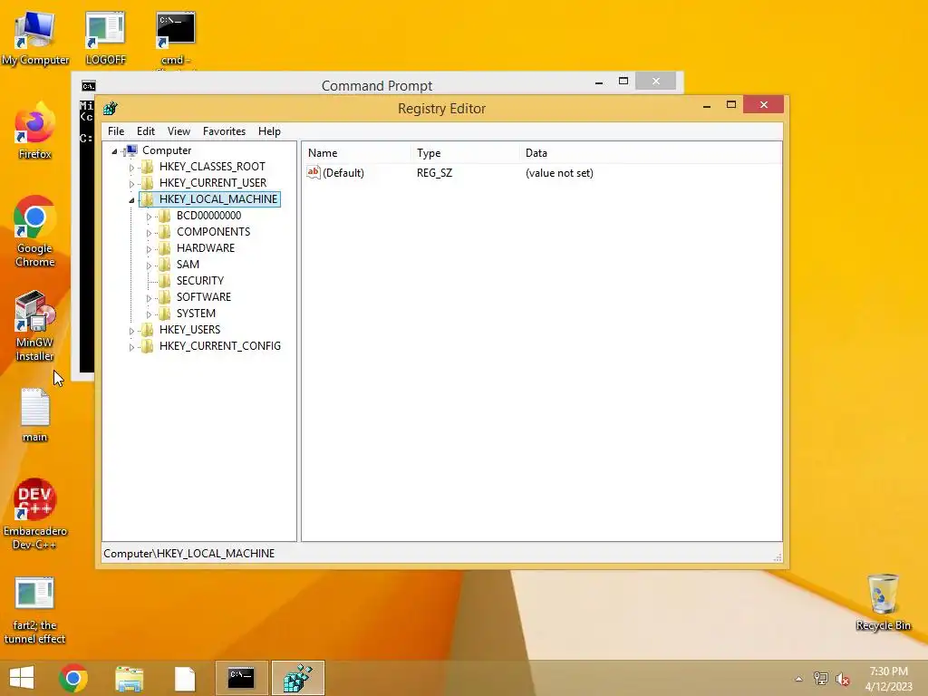Open the Favorites menu
This screenshot has width=928, height=696.
225,131
